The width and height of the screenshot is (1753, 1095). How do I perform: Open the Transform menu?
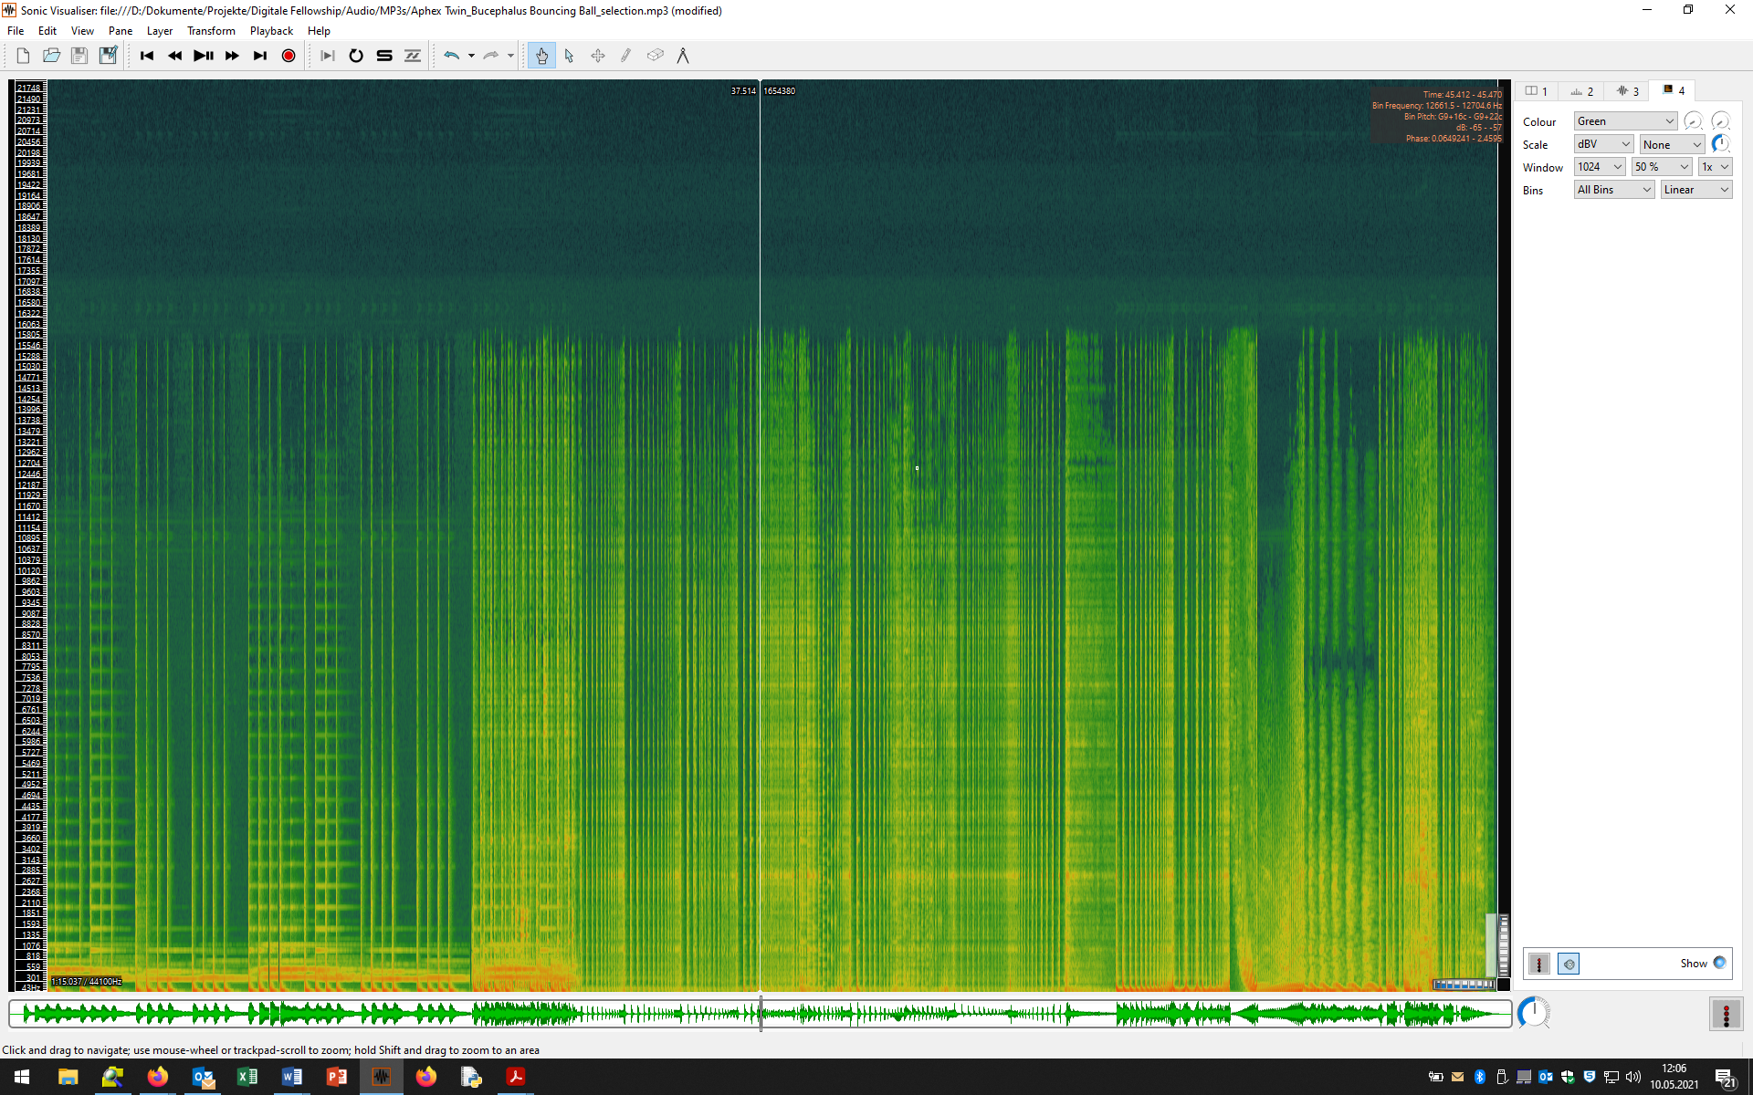(211, 30)
